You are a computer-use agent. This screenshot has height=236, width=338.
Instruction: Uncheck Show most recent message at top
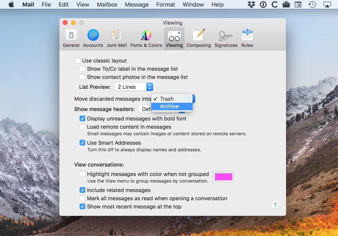click(x=82, y=206)
